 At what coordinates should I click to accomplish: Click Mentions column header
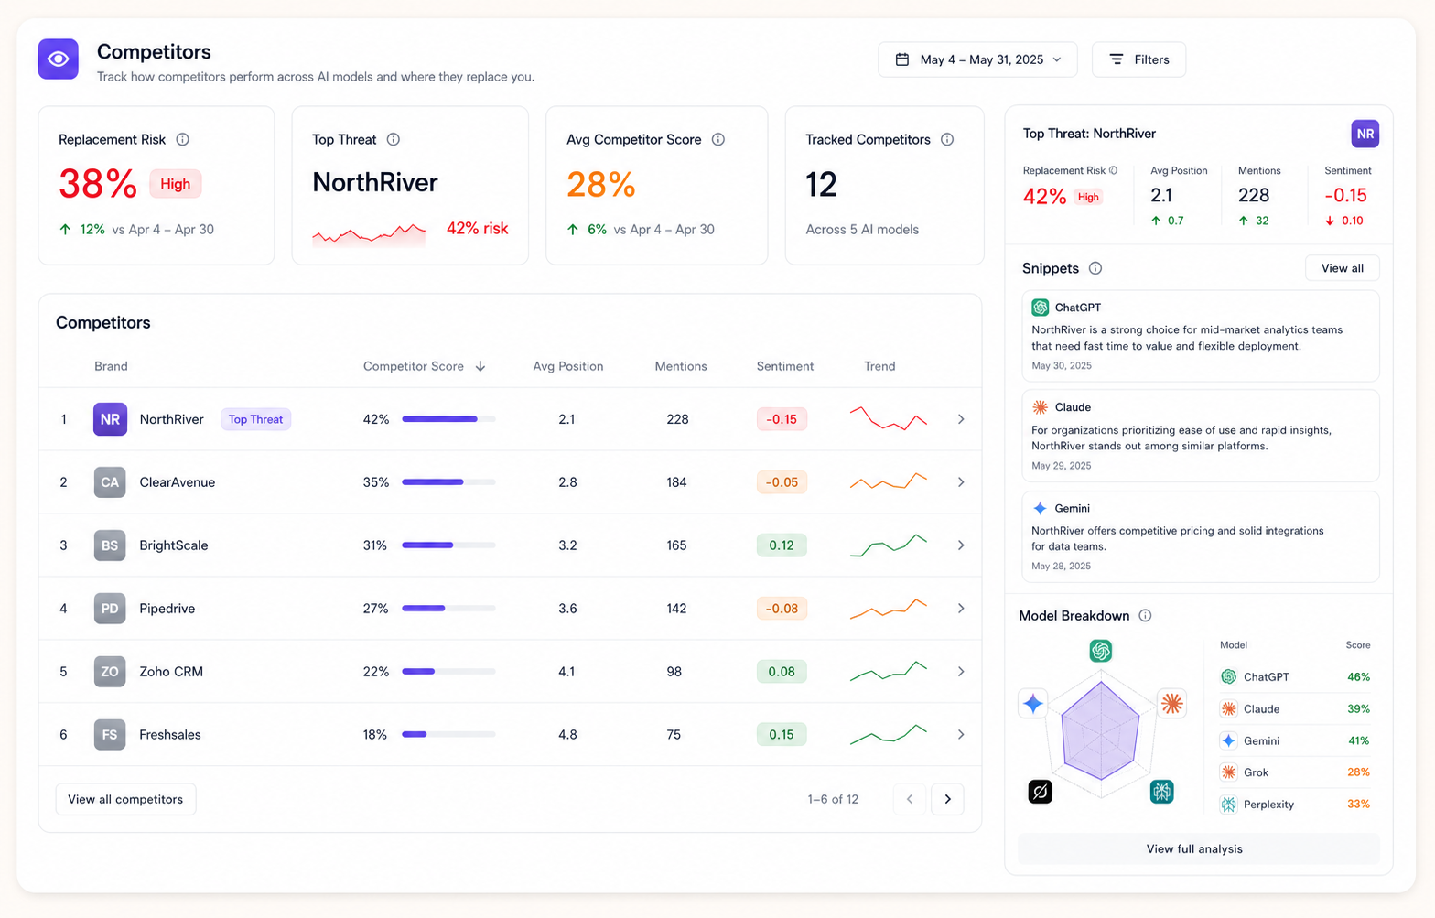pyautogui.click(x=681, y=366)
